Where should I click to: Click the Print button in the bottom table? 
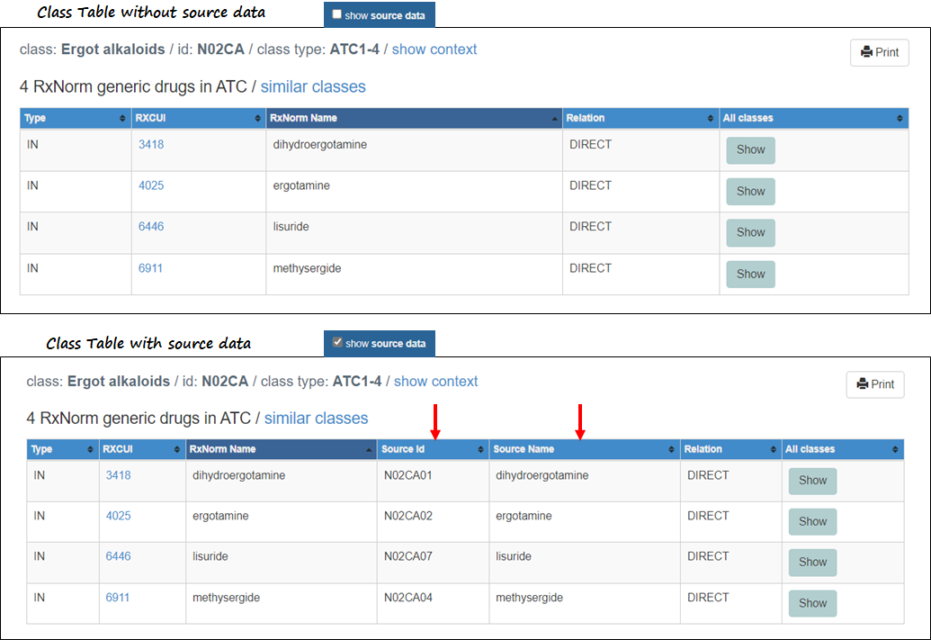point(875,384)
